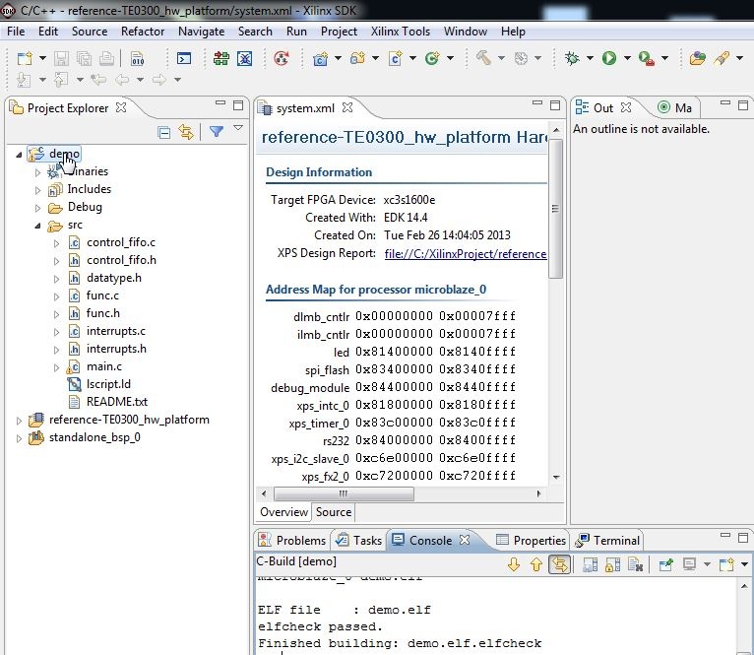
Task: Click the Generate linker script icon
Action: (x=138, y=58)
